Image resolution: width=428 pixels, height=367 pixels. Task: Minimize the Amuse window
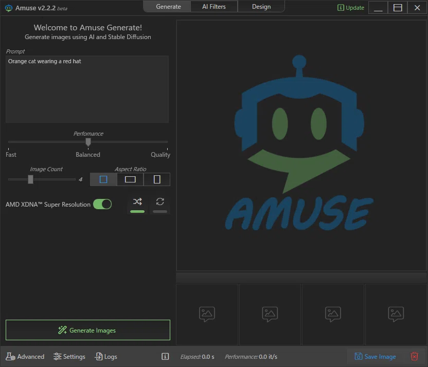[378, 8]
